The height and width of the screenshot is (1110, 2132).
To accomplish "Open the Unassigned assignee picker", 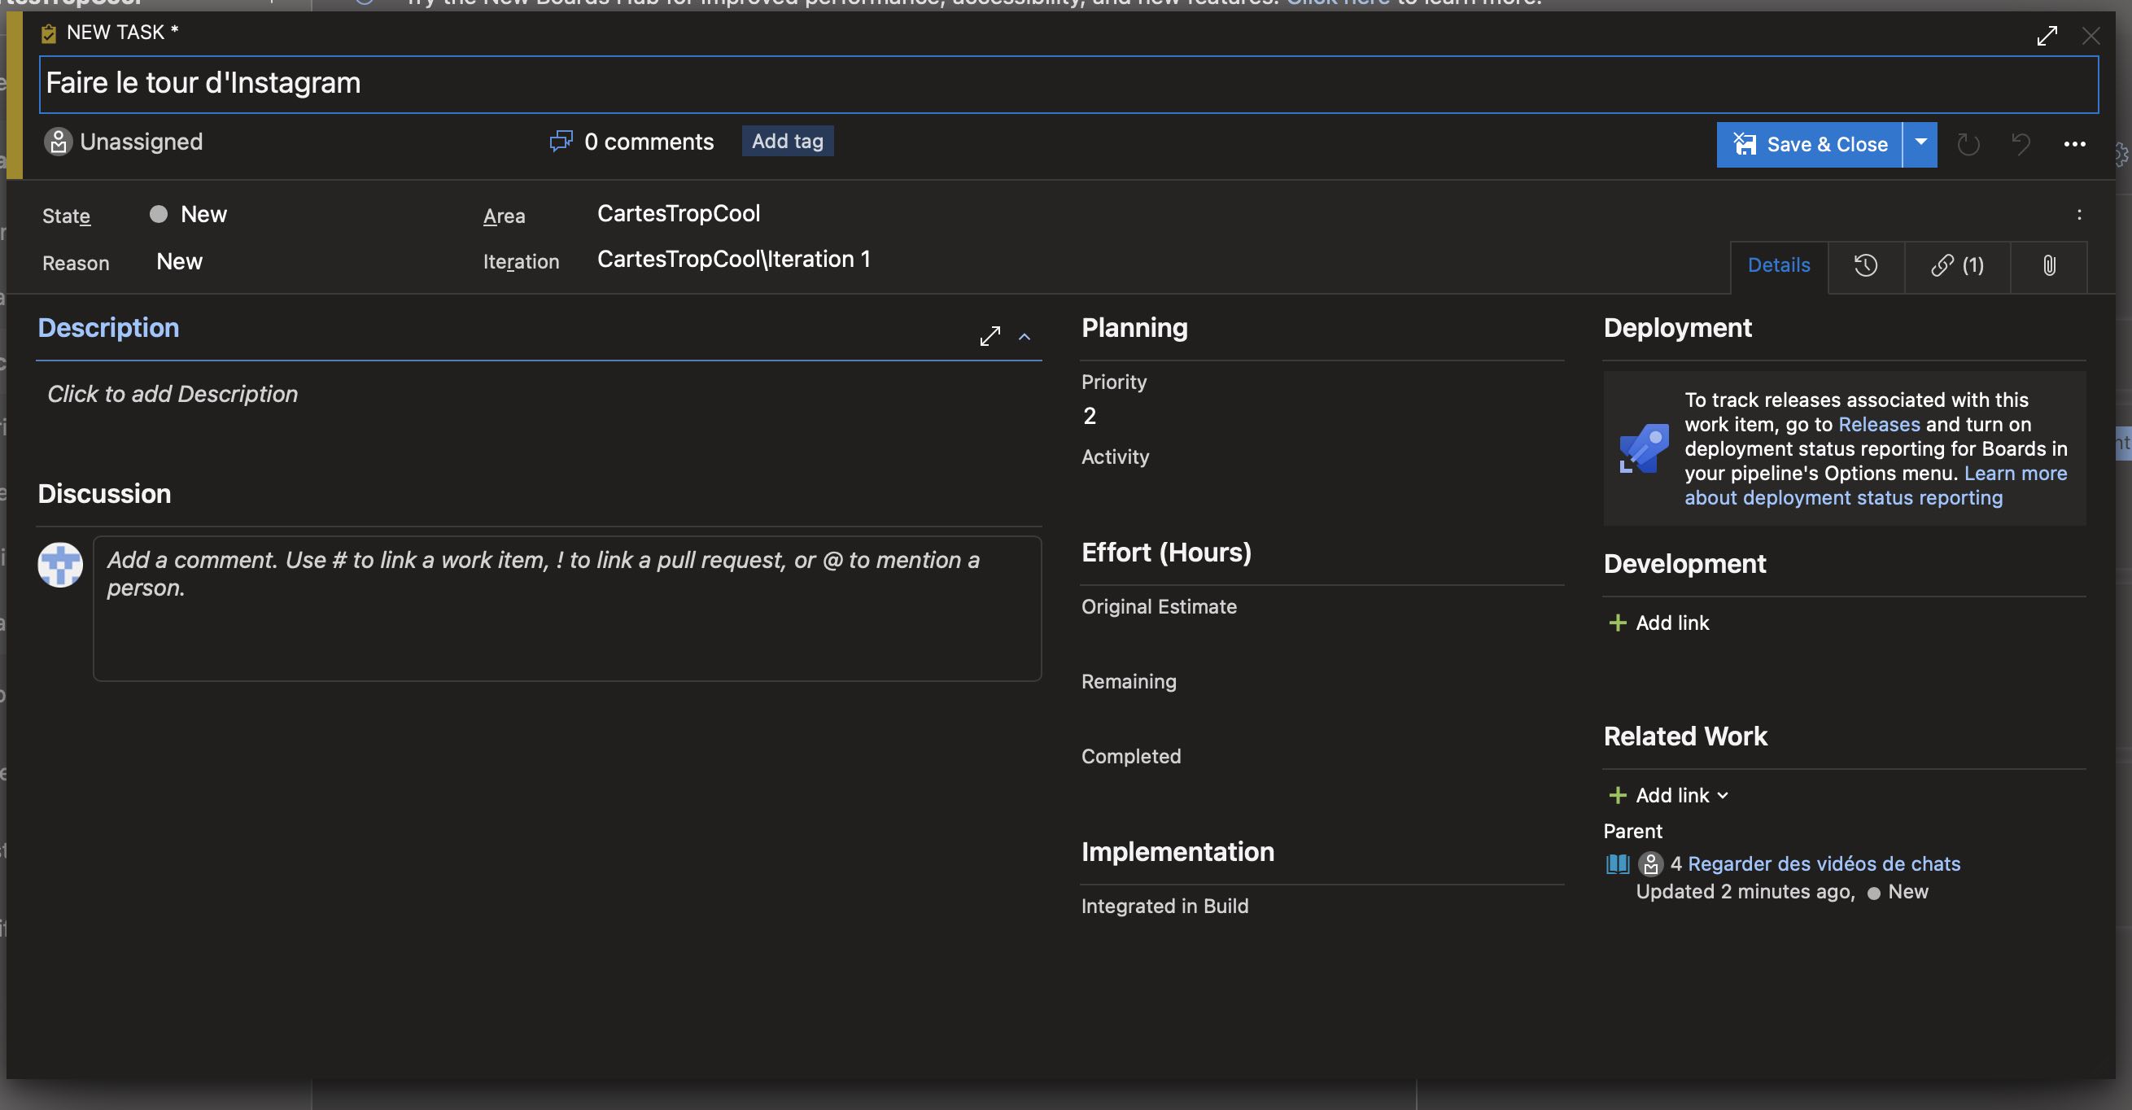I will coord(142,142).
